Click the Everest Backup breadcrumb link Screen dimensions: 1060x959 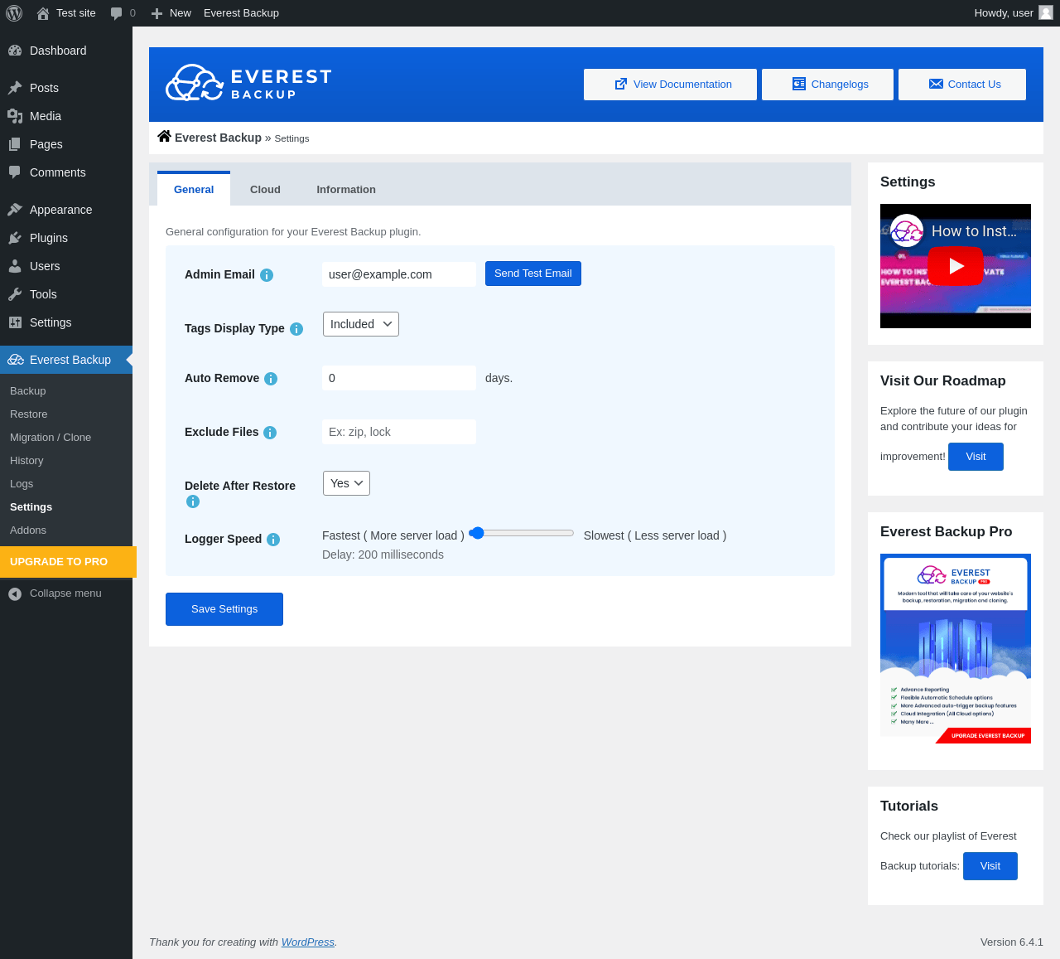(218, 138)
